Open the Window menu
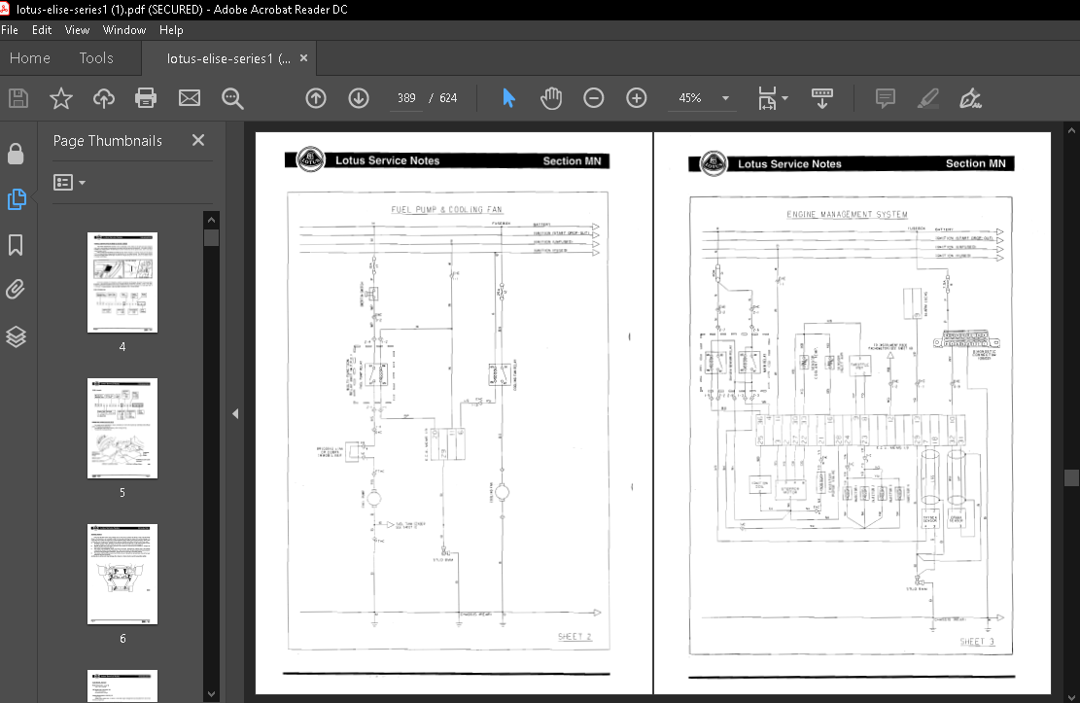Viewport: 1080px width, 703px height. click(x=124, y=29)
